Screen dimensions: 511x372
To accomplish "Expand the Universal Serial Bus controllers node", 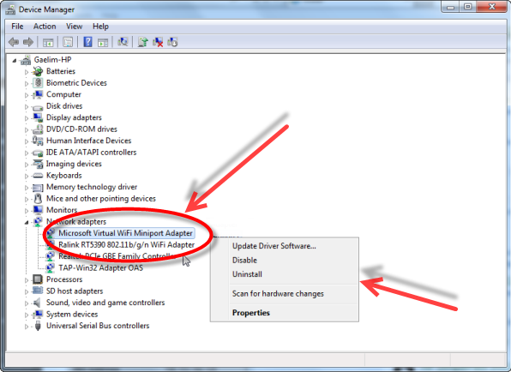I will tap(27, 326).
